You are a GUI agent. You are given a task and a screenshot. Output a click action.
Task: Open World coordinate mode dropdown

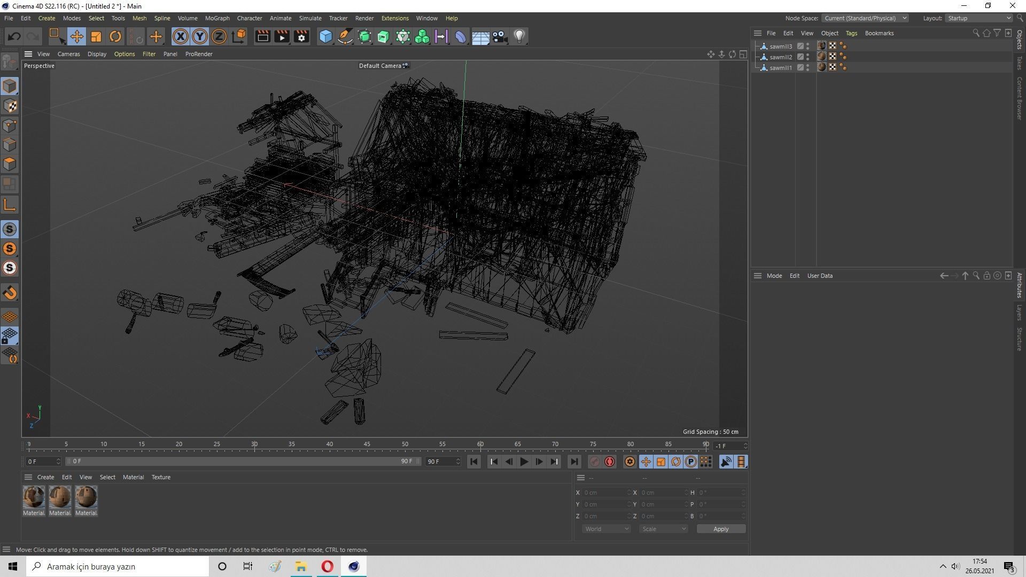607,529
